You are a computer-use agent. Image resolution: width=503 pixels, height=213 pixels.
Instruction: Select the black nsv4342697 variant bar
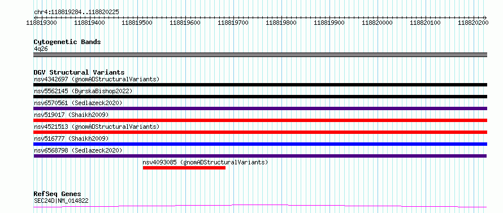click(x=260, y=85)
